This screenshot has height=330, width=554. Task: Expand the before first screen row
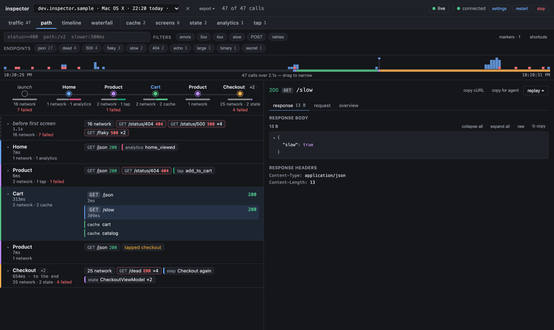[8, 124]
